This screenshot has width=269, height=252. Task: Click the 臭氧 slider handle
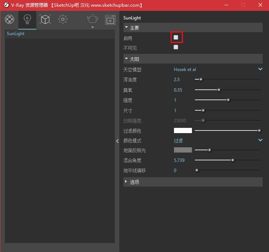click(219, 90)
